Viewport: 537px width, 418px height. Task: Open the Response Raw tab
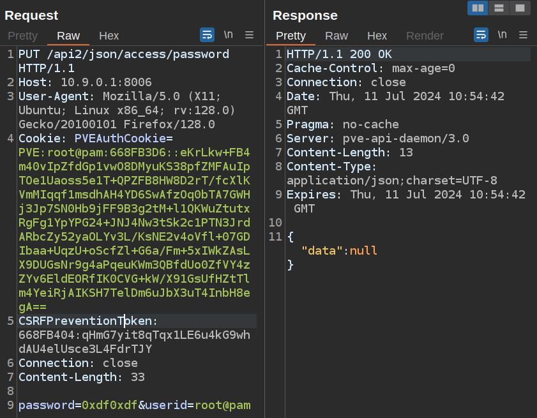(337, 36)
